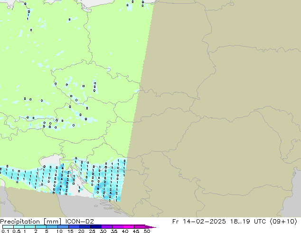Click the legend value '30'
The image size is (301, 233).
[x=103, y=231]
